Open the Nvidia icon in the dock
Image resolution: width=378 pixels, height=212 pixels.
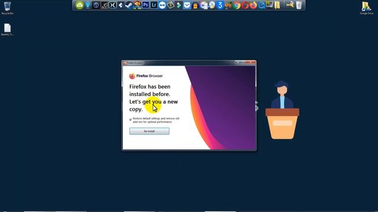pyautogui.click(x=104, y=5)
